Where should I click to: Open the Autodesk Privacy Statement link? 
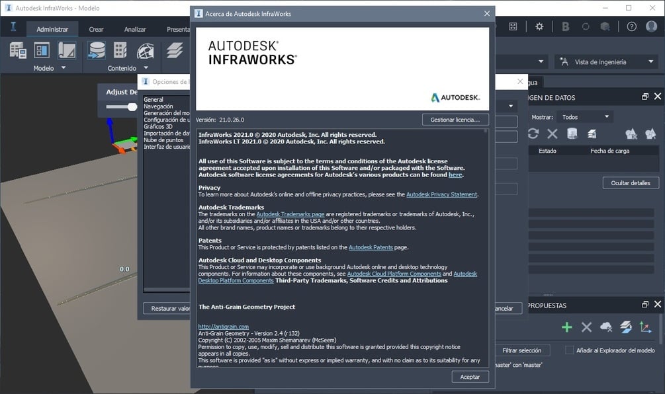point(441,194)
